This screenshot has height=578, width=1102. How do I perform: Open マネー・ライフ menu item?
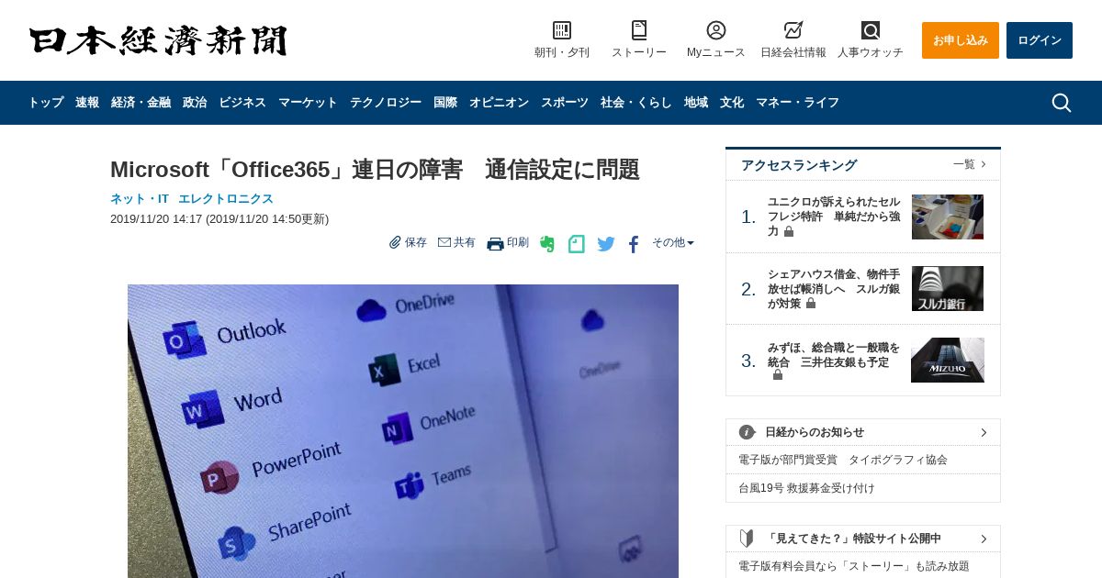point(797,103)
